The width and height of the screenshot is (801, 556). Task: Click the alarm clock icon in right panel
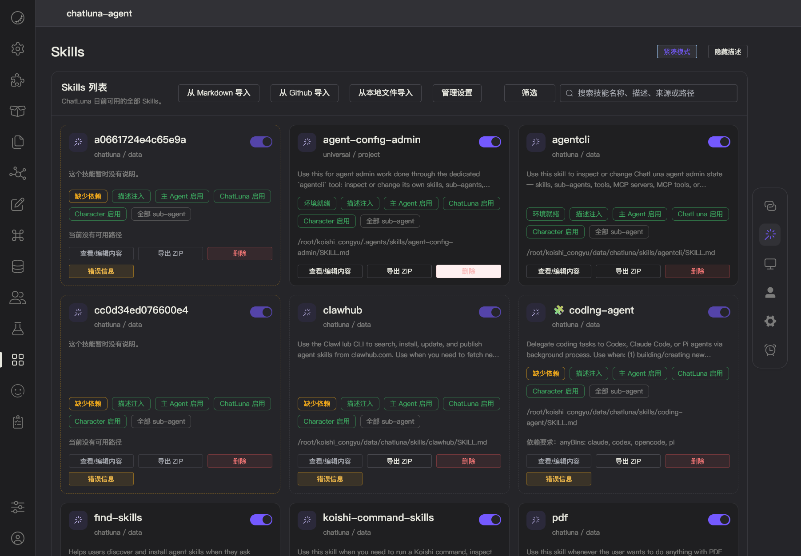pyautogui.click(x=770, y=349)
